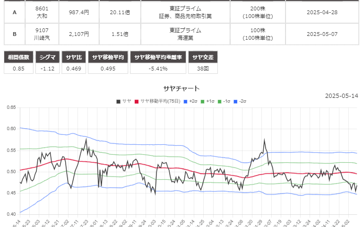The width and height of the screenshot is (363, 227).
Task: Click the red moving average legend swatch
Action: pos(137,102)
